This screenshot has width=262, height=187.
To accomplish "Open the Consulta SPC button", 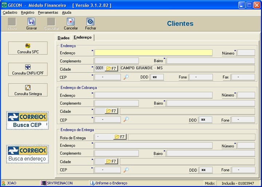I will 28,48.
